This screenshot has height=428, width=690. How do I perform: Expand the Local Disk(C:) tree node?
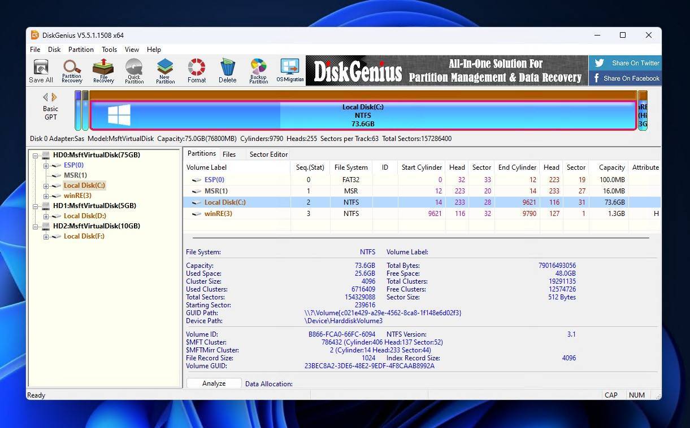pyautogui.click(x=46, y=186)
